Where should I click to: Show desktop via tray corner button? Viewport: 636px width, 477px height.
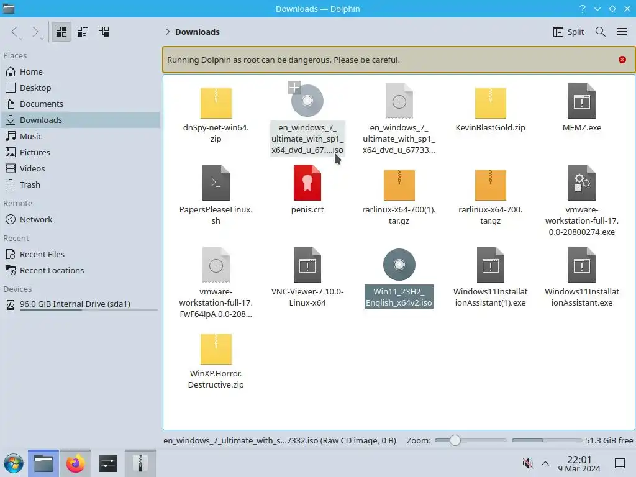[620, 463]
